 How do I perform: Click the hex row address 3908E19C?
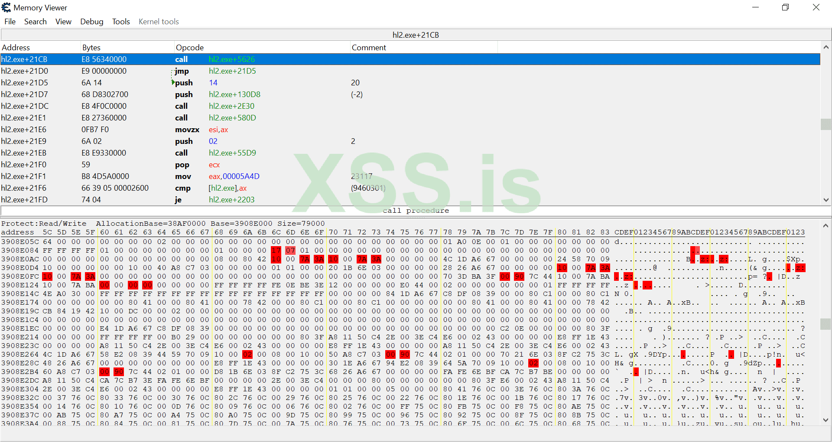pyautogui.click(x=20, y=311)
